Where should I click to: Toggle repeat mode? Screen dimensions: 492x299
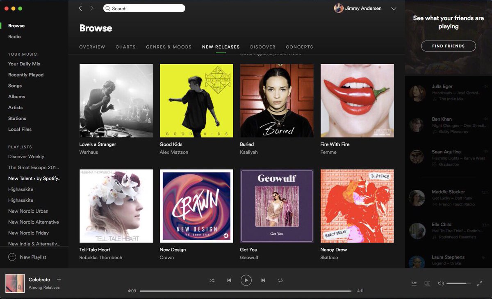(x=280, y=280)
